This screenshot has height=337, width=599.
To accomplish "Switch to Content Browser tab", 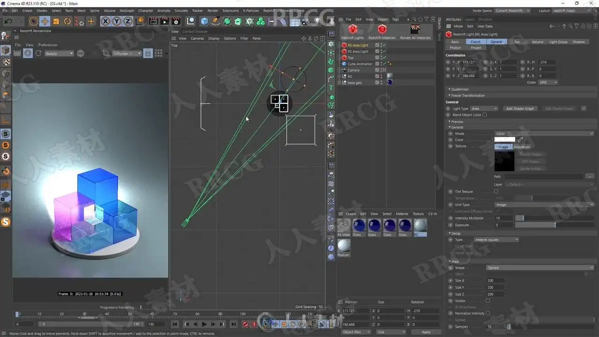I will tap(195, 31).
